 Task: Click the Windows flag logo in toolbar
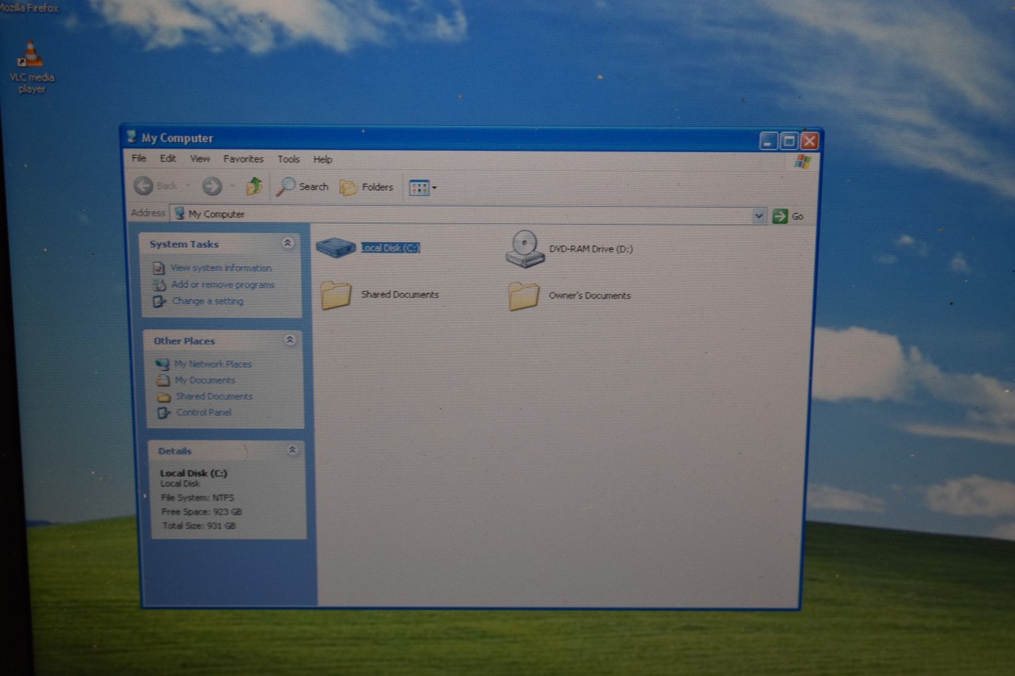point(802,162)
